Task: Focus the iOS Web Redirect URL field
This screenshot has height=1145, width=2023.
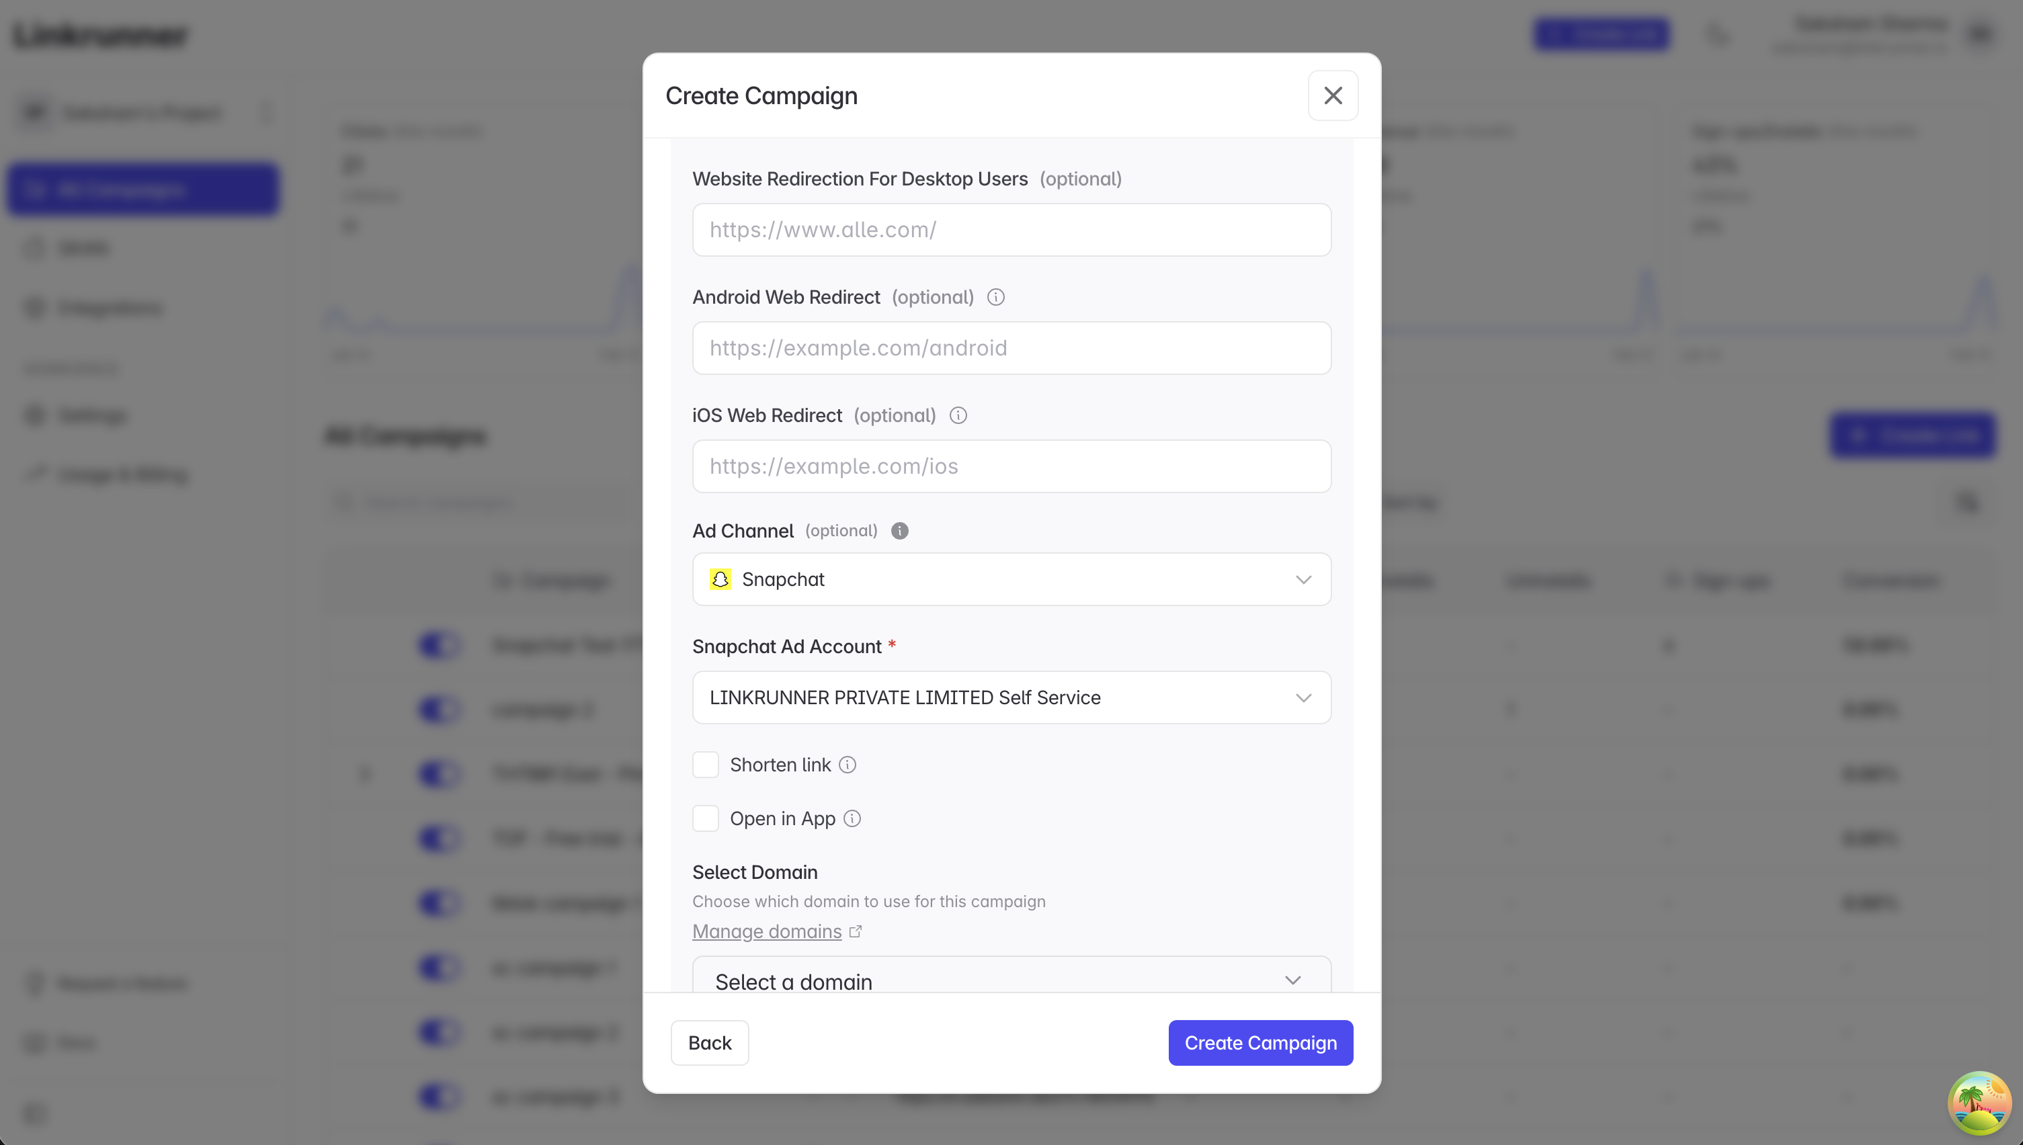Action: (1012, 466)
